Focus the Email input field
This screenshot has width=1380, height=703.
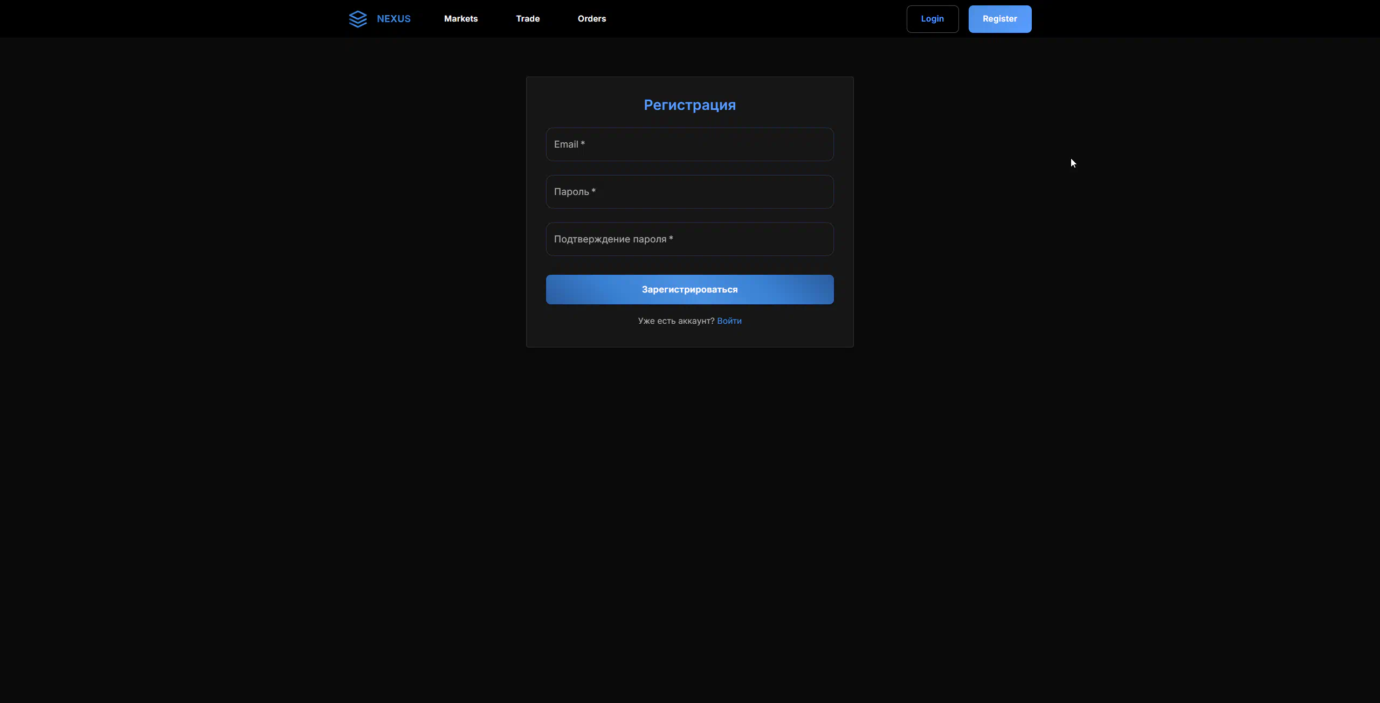[689, 144]
